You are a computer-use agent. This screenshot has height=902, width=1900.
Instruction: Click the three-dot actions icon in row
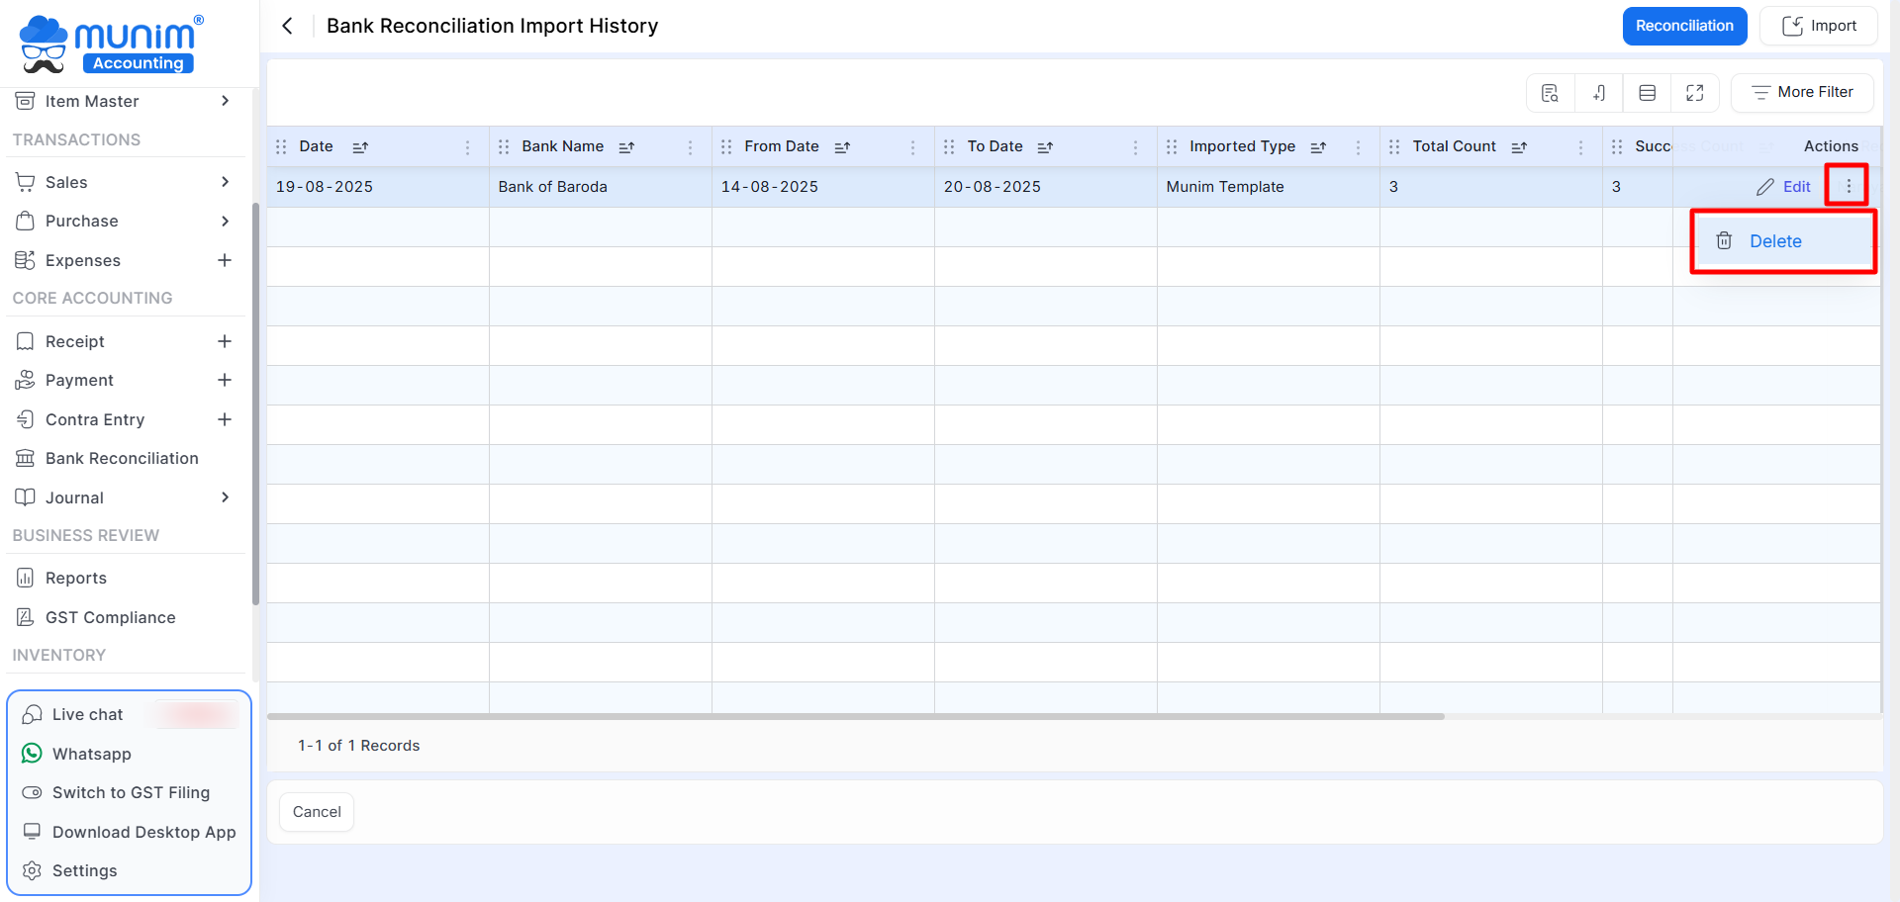(x=1848, y=186)
